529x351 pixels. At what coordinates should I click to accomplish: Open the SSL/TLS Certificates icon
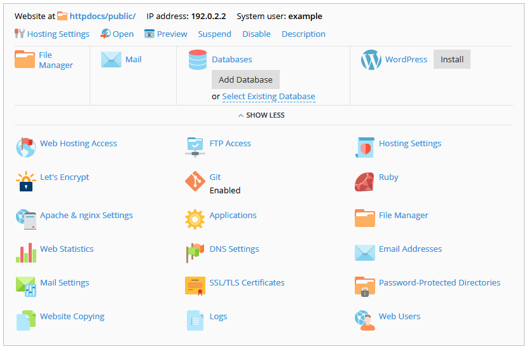coord(195,286)
